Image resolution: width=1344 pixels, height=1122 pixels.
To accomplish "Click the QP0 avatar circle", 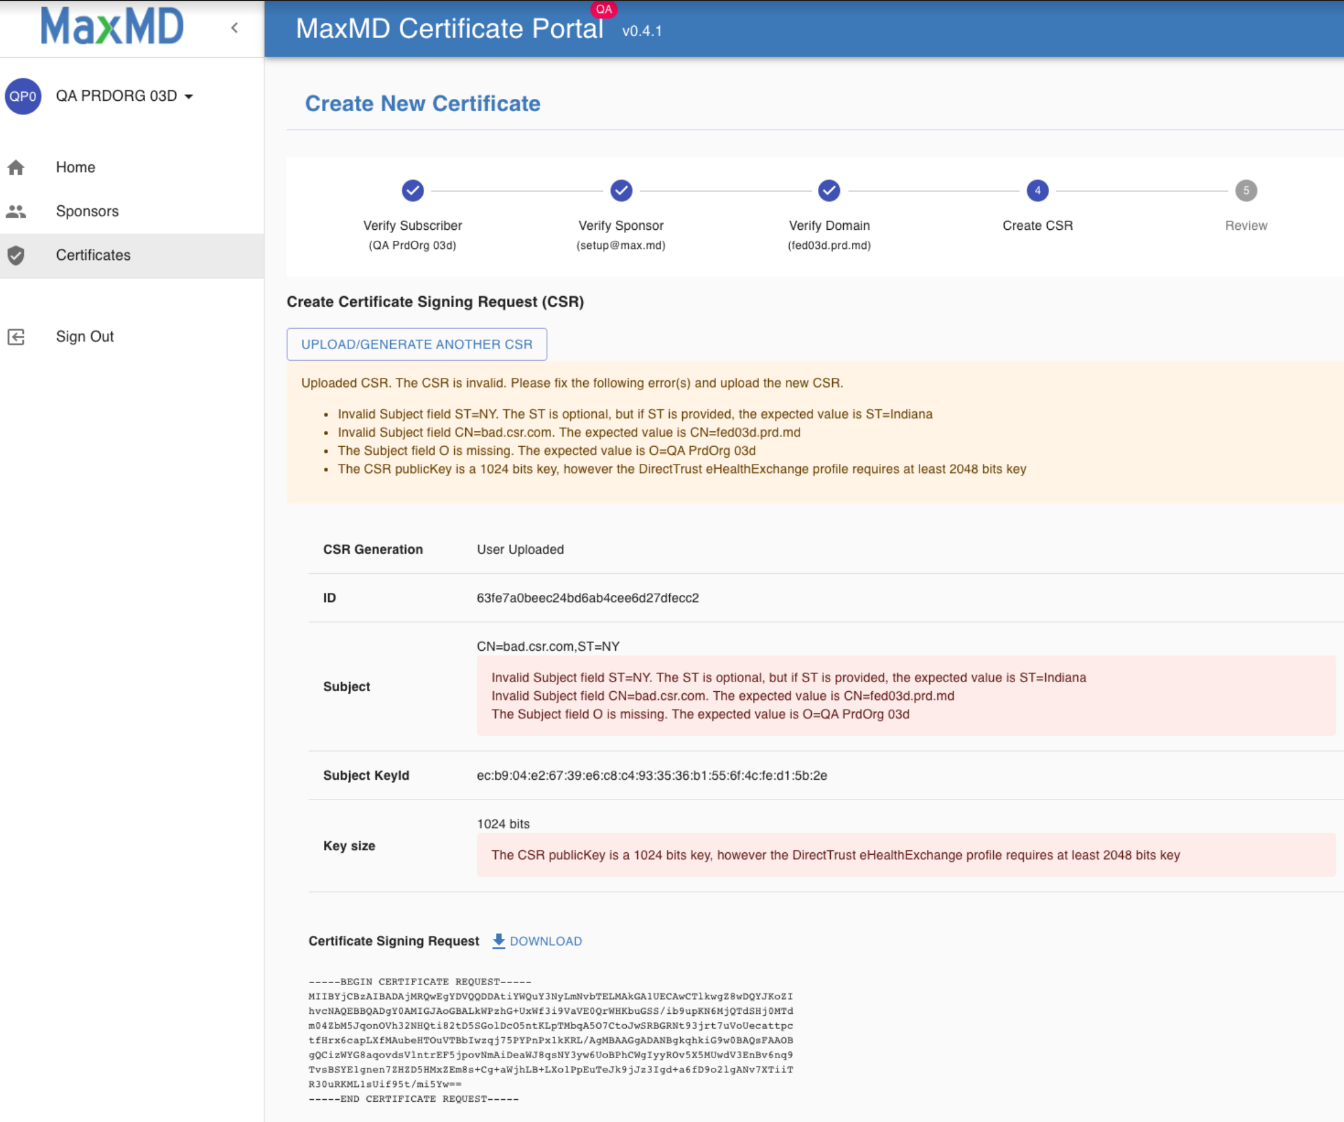I will click(x=23, y=96).
